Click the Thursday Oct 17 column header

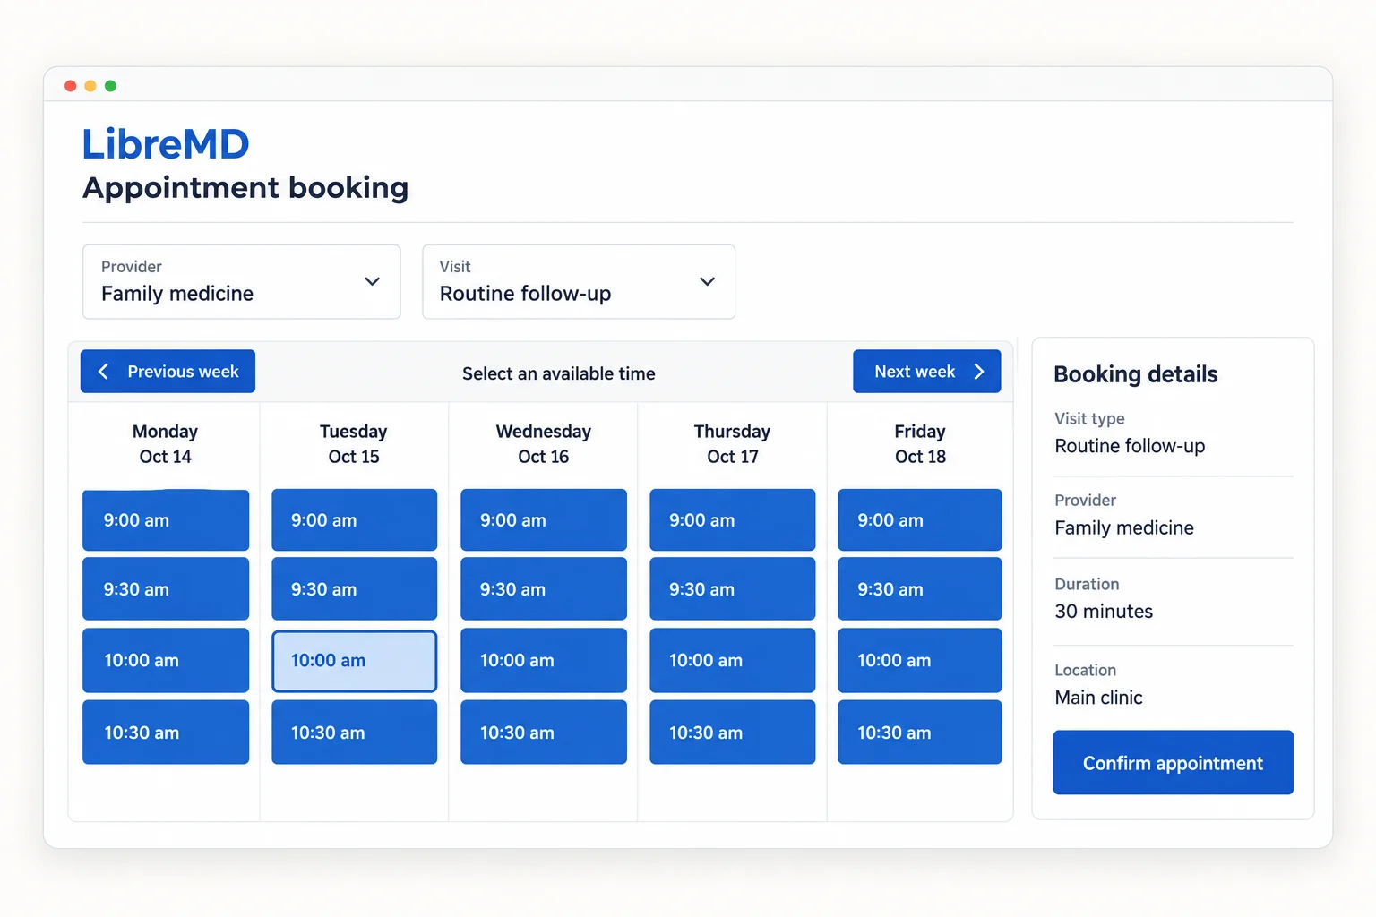[x=733, y=444]
